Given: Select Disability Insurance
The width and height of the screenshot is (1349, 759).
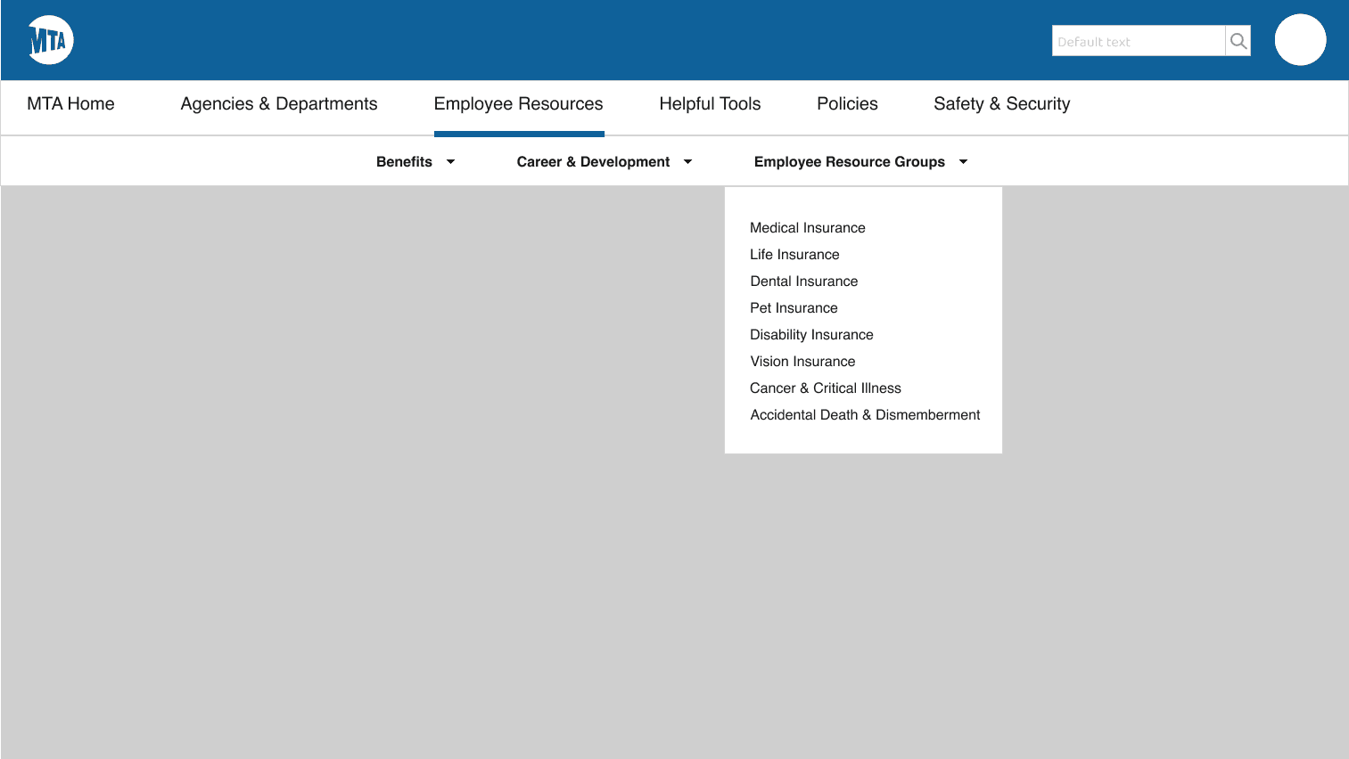Looking at the screenshot, I should point(811,334).
